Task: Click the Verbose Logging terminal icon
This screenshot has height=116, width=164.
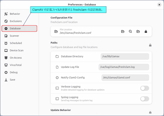Action: [x=57, y=88]
